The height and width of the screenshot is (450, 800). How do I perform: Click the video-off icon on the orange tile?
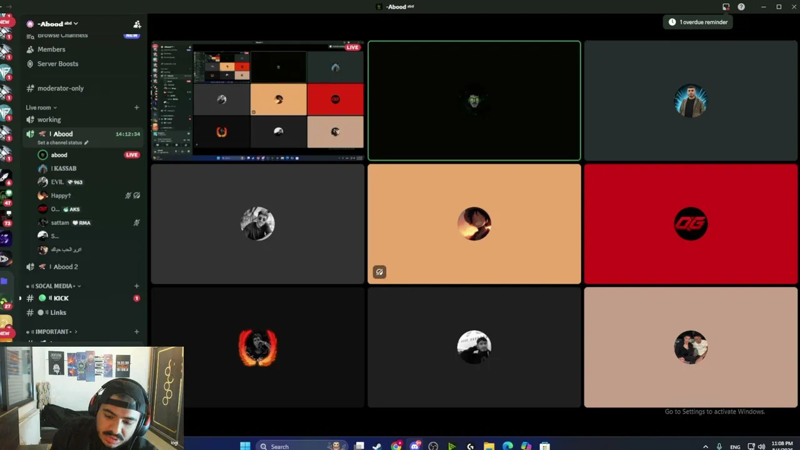(379, 272)
